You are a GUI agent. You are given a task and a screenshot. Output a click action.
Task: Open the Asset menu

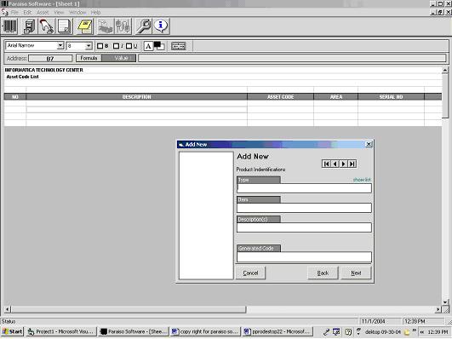(43, 13)
